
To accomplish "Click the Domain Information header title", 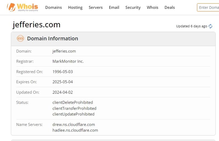I will [x=53, y=38].
